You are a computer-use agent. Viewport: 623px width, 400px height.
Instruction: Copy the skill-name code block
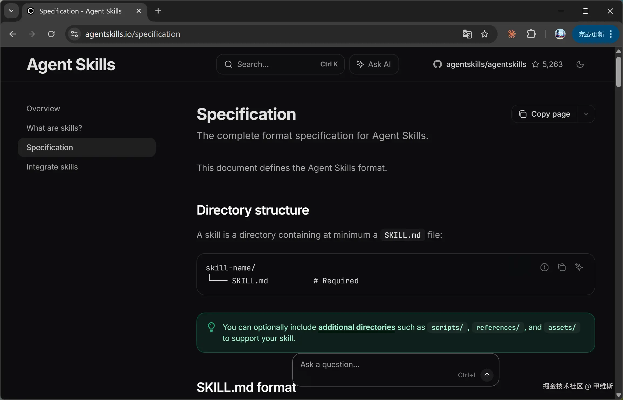point(562,267)
